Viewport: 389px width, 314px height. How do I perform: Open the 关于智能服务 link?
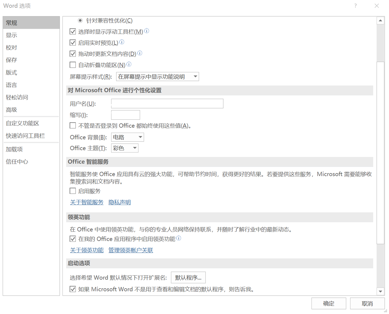[87, 202]
